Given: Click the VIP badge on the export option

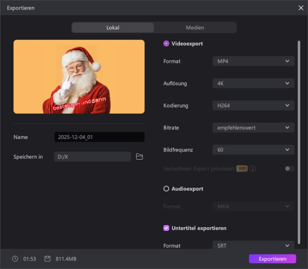Looking at the screenshot, I should coord(242,168).
